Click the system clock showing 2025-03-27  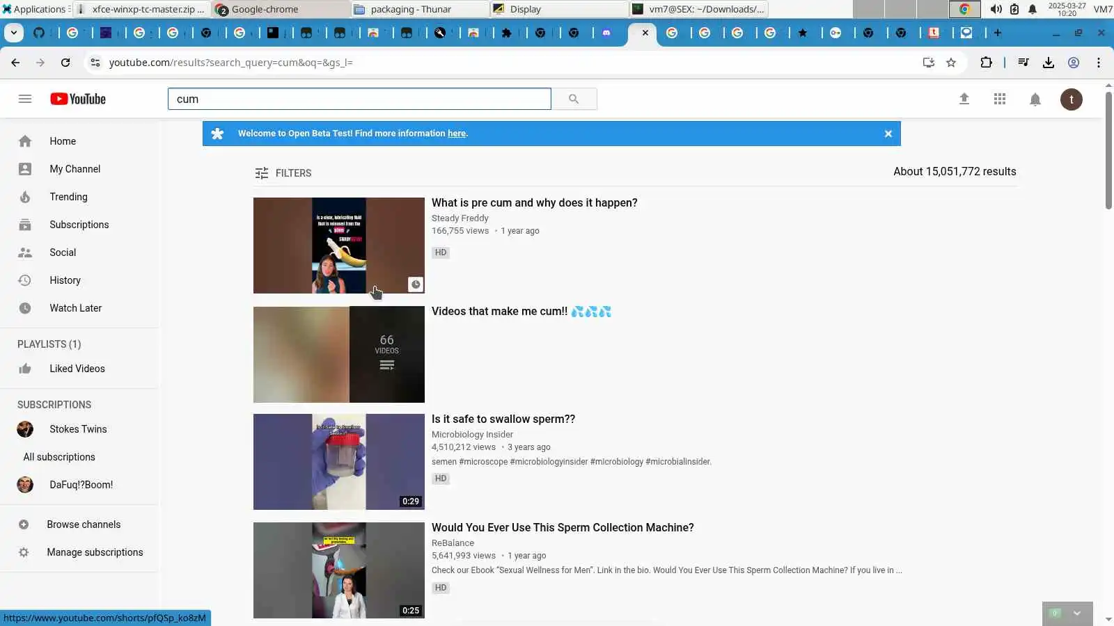click(1067, 9)
